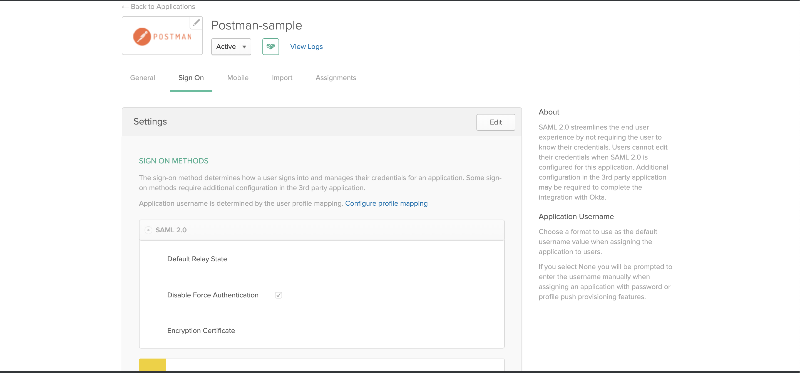This screenshot has height=373, width=800.
Task: Click the Postman-sample application title
Action: 257,25
